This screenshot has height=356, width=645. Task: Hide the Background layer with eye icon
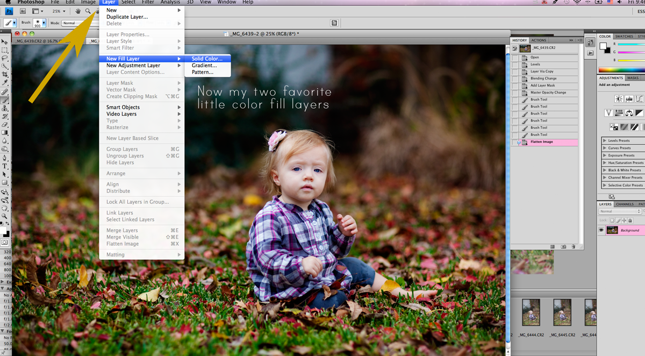(x=601, y=230)
